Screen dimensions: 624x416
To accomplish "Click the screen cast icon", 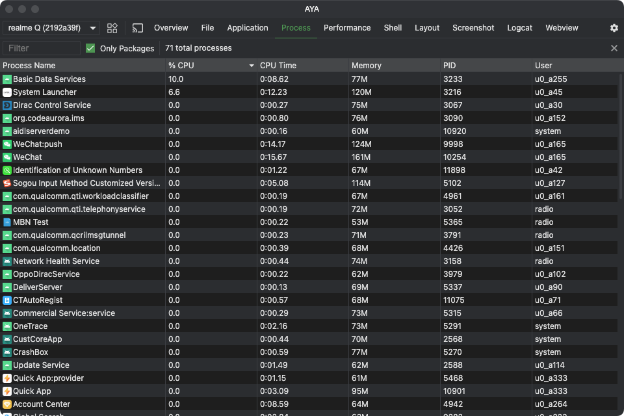I will (x=138, y=28).
